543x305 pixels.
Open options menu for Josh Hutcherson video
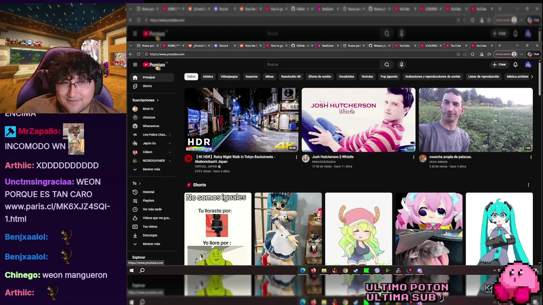pos(414,157)
